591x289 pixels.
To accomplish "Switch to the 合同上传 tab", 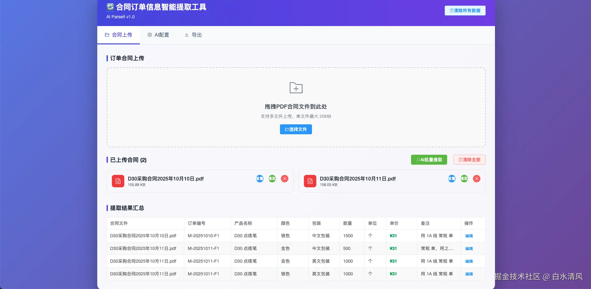I will pyautogui.click(x=118, y=35).
